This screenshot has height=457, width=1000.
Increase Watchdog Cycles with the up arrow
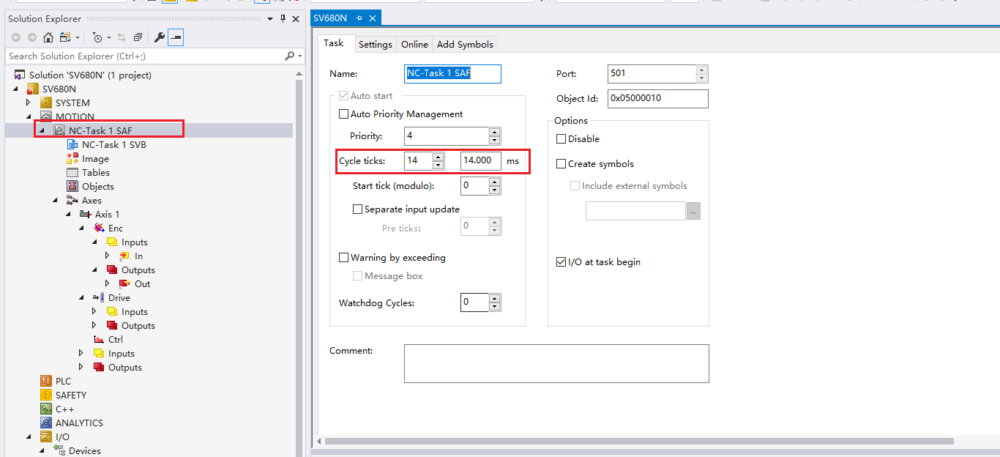[x=495, y=298]
